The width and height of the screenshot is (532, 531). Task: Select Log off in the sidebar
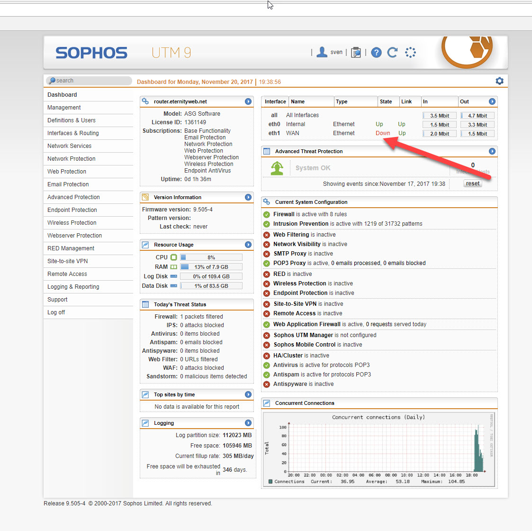coord(88,312)
